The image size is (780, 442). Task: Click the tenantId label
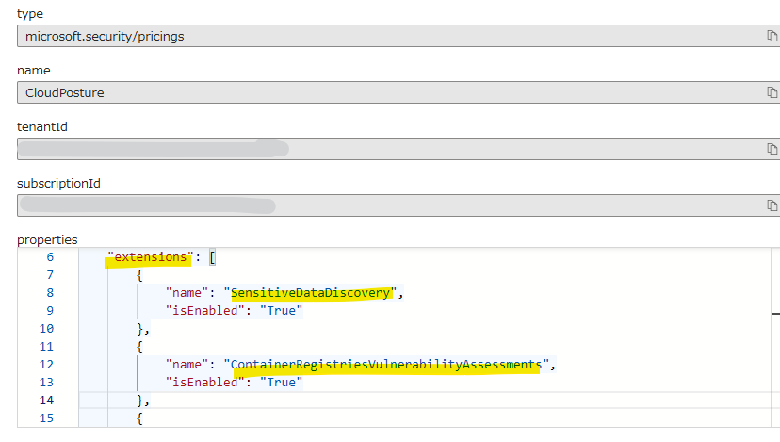(41, 127)
